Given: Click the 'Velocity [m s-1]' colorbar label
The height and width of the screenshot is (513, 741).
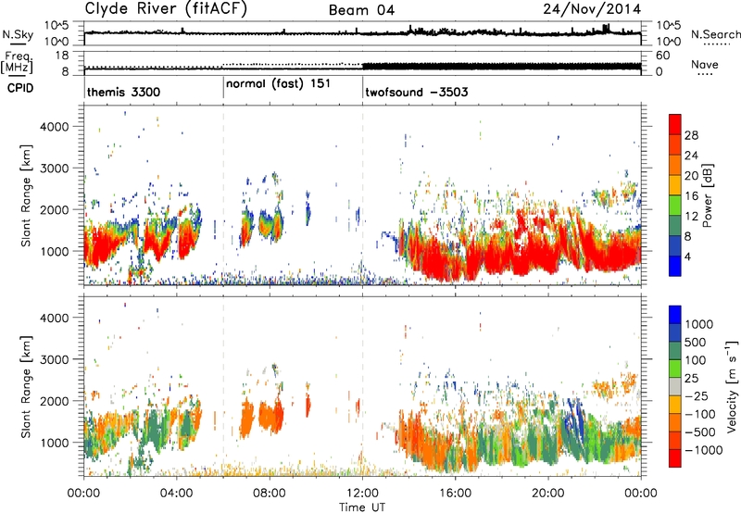Looking at the screenshot, I should click(x=732, y=386).
